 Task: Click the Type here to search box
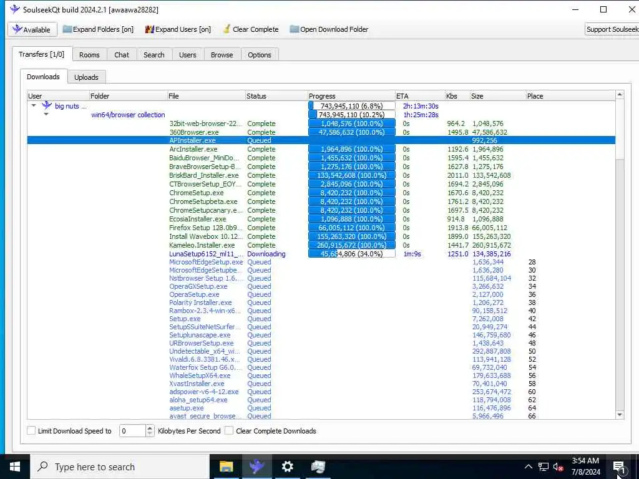coord(120,467)
